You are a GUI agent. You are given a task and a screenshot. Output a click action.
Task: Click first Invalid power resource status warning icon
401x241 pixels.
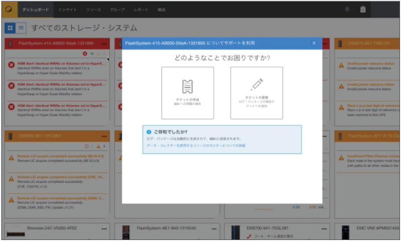[341, 65]
